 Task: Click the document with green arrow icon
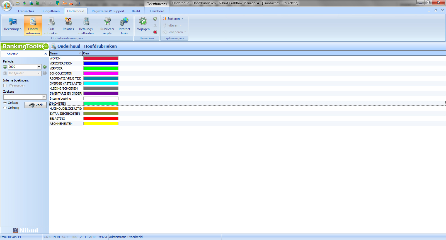point(31,3)
